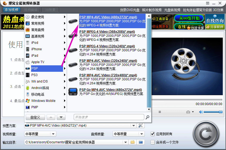
Task: Click the iPod device icon
Action: (28, 43)
